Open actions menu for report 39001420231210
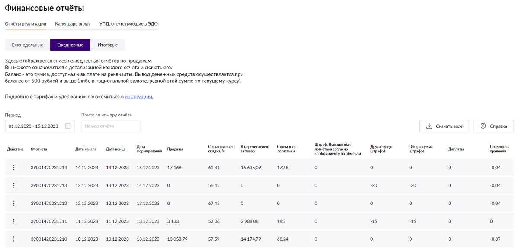This screenshot has width=519, height=252. [x=13, y=239]
